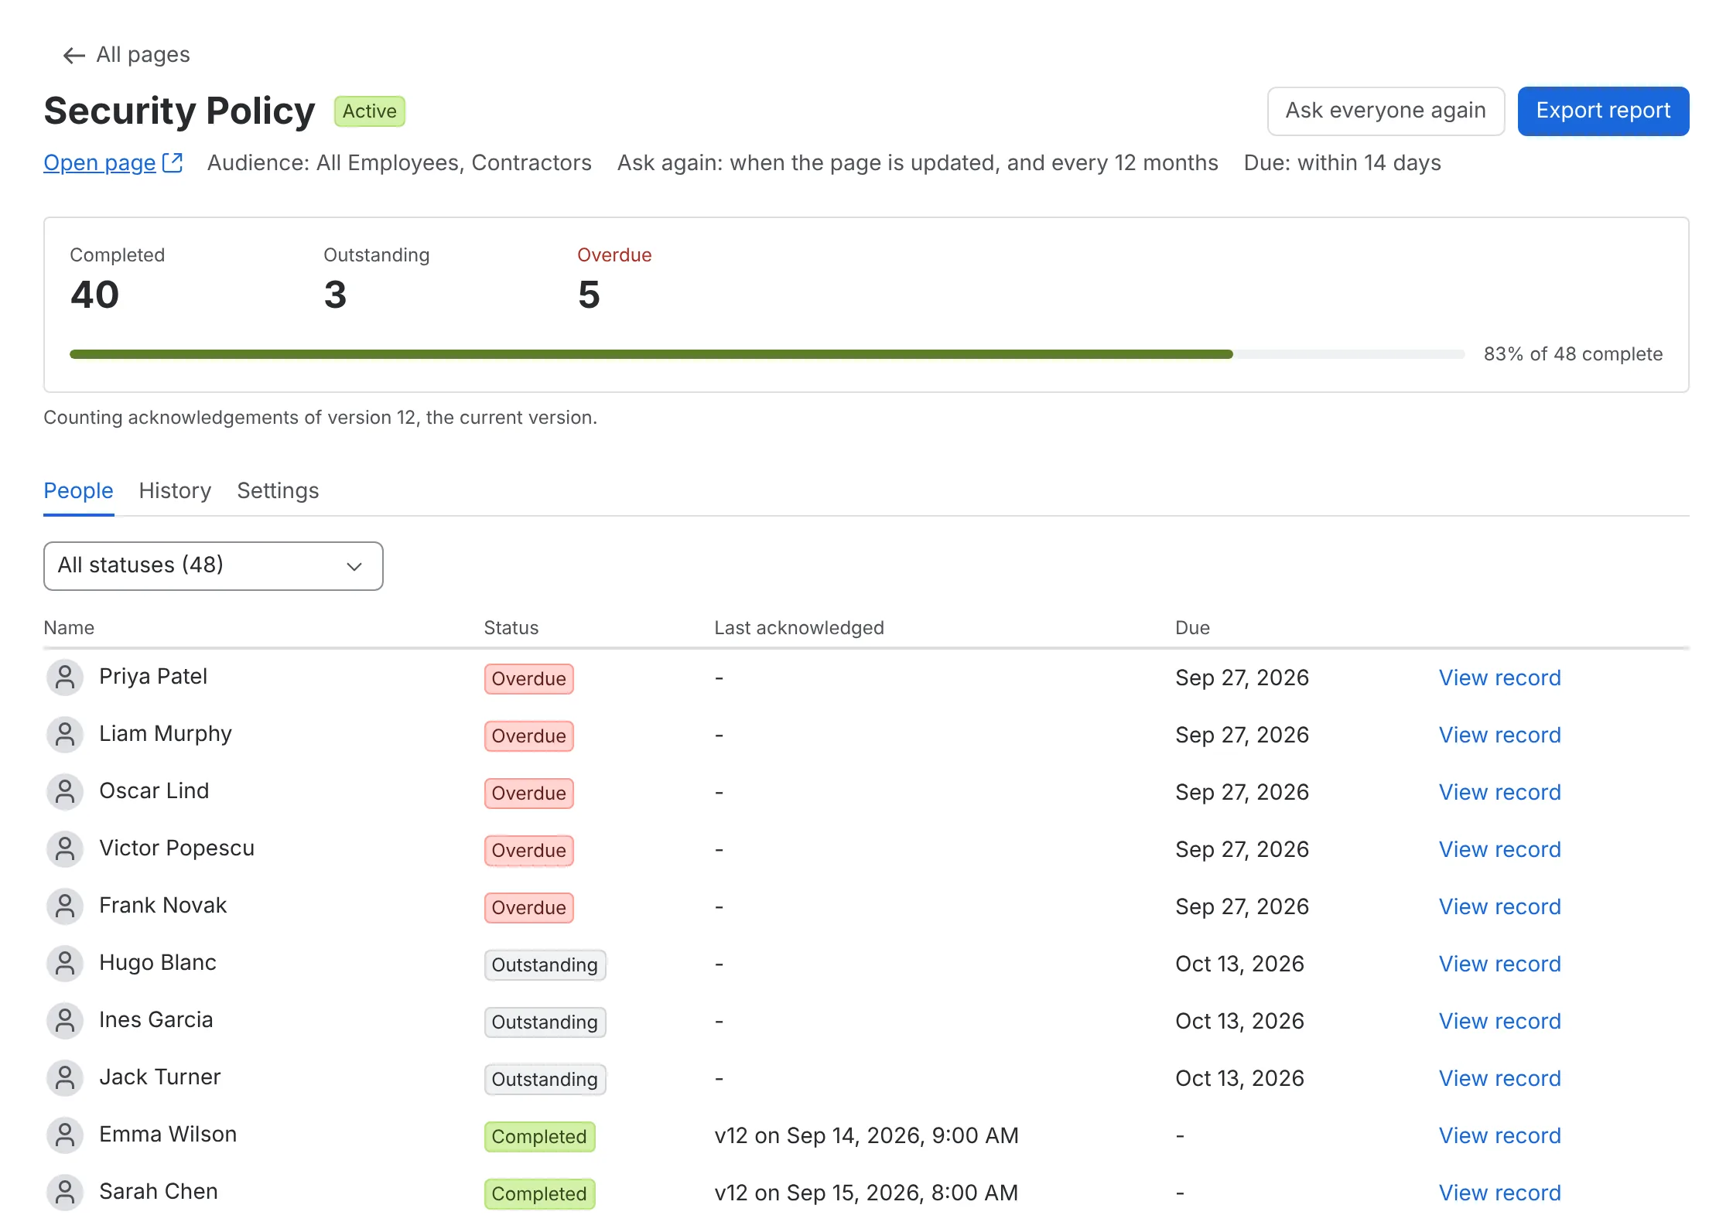Open the Settings tab
This screenshot has width=1733, height=1222.
point(278,490)
